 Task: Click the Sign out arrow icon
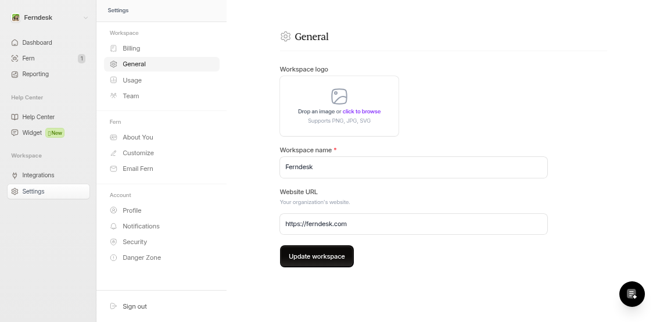tap(113, 306)
